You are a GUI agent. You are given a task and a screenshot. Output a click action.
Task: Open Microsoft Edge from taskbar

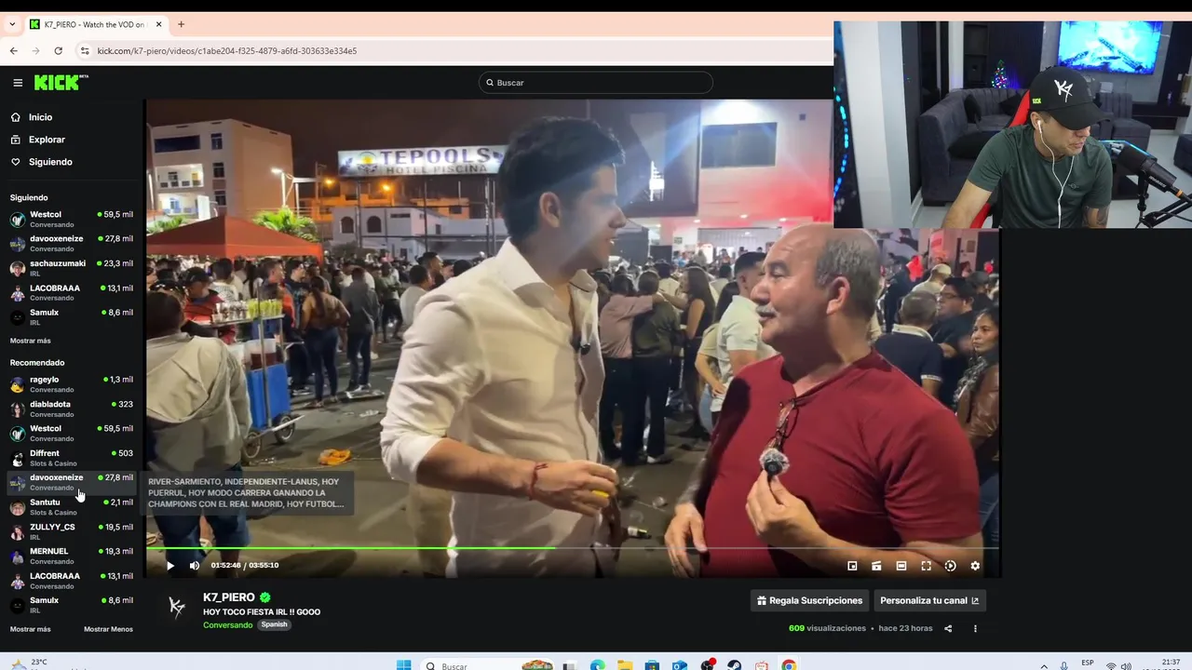(x=597, y=665)
